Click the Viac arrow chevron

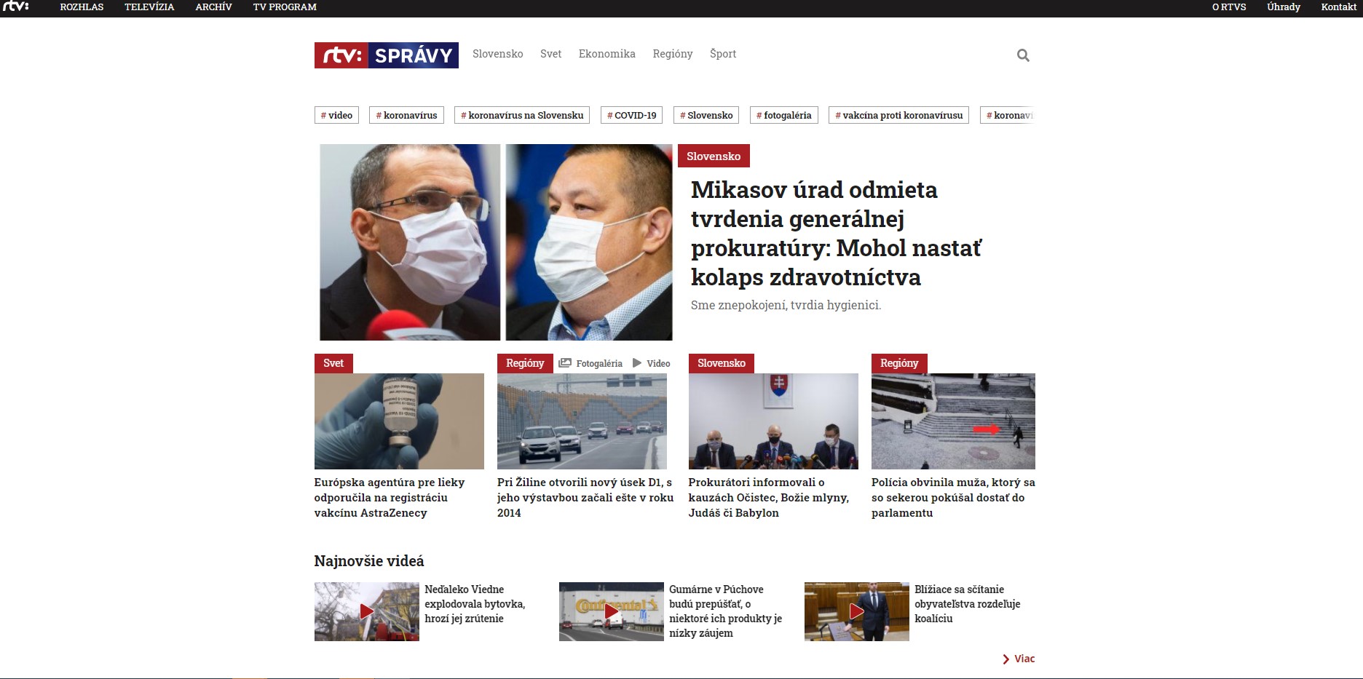(1006, 659)
